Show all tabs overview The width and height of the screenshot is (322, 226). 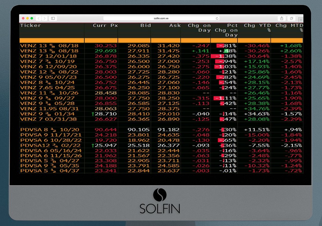[x=291, y=18]
